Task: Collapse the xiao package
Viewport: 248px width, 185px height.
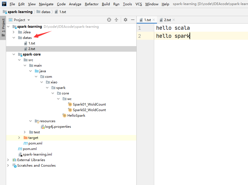Action: tap(41, 82)
